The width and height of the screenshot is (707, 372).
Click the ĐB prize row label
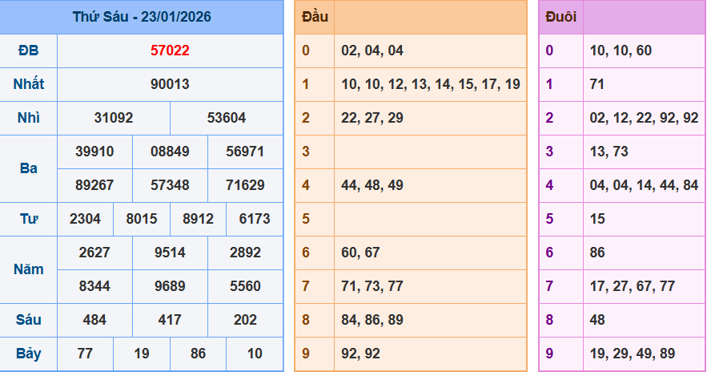point(29,51)
